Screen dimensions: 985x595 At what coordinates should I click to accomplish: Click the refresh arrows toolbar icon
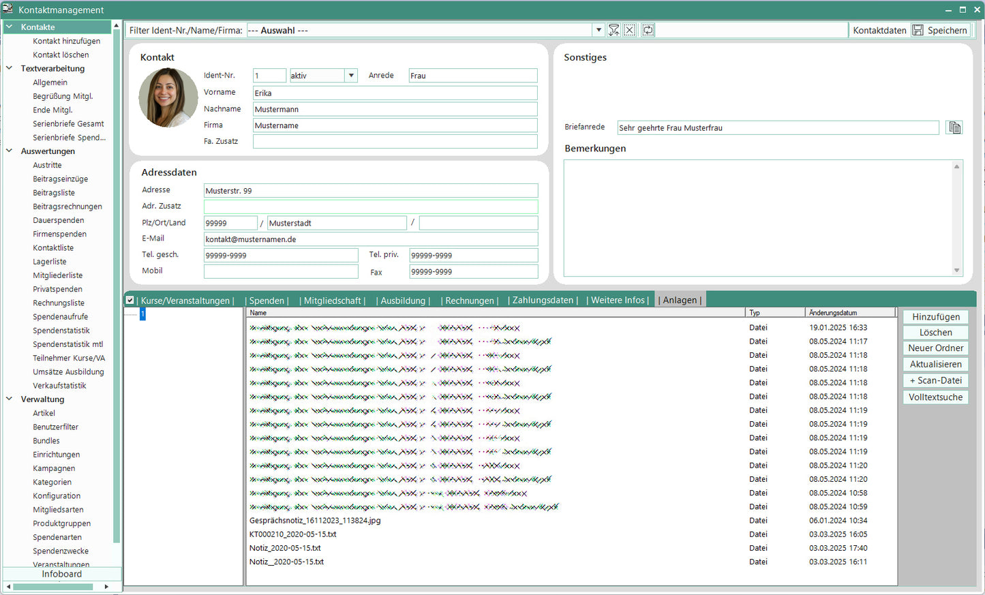click(648, 30)
